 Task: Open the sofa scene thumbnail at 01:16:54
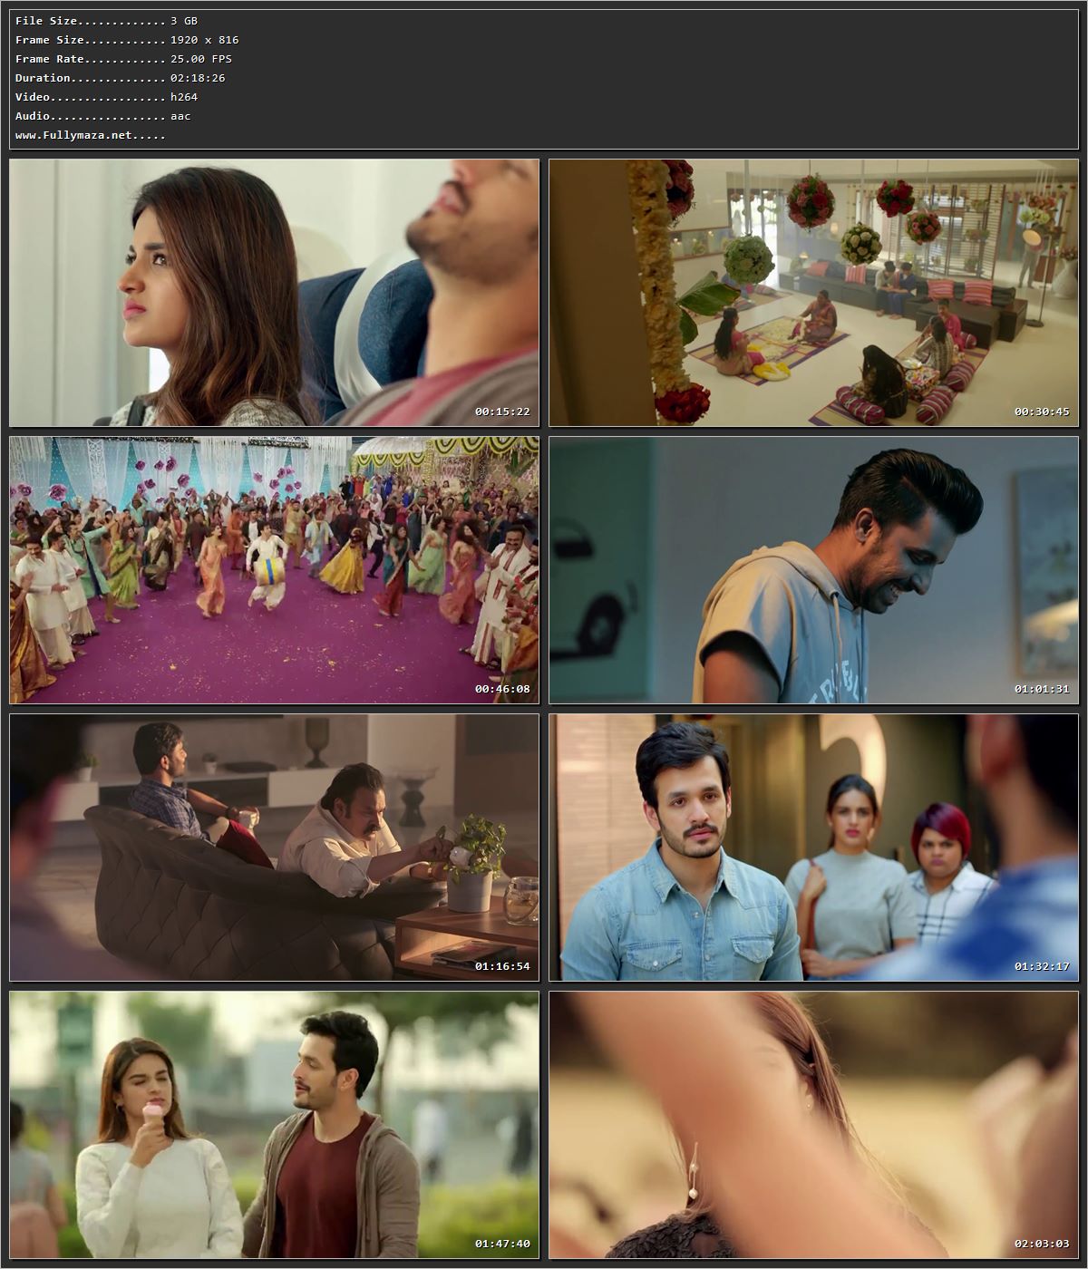274,848
